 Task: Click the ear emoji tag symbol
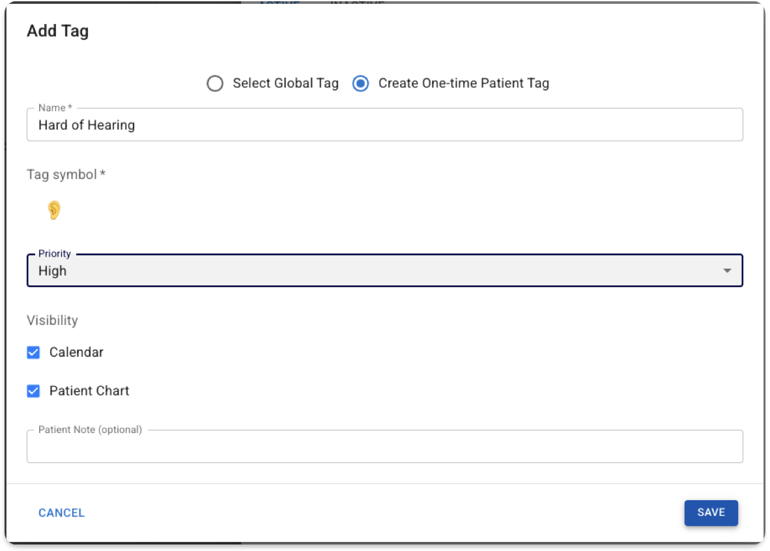point(54,210)
